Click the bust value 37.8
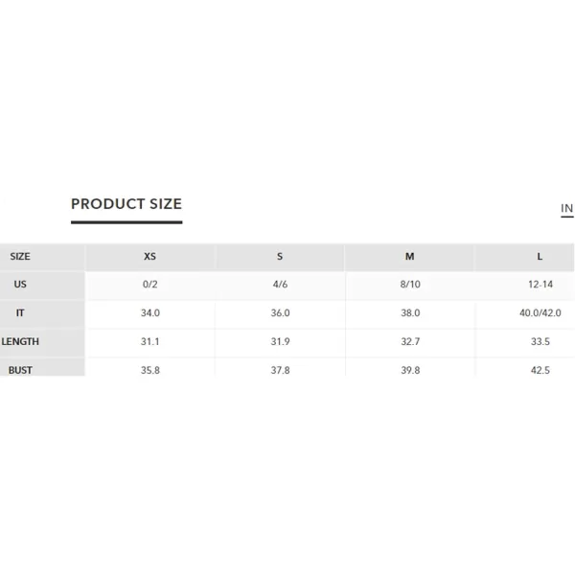 [x=280, y=370]
